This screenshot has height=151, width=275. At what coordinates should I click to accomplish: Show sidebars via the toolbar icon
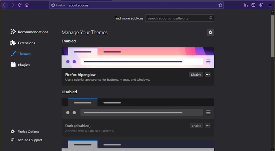253,5
